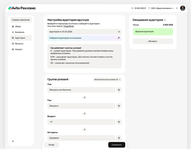The image size is (191, 153).
Task: Follow the 'Подробнее' link
Action: pos(69,26)
